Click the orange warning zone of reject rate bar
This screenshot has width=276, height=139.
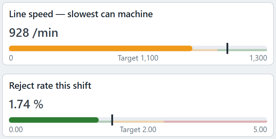pyautogui.click(x=138, y=122)
